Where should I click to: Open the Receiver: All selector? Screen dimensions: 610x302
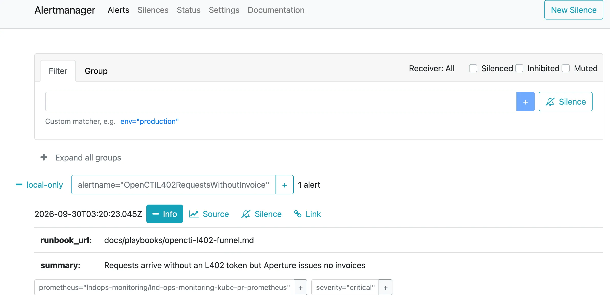(x=432, y=68)
